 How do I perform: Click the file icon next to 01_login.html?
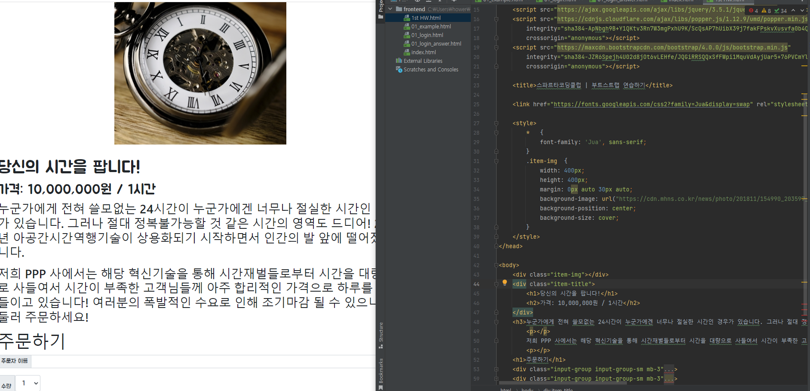tap(407, 35)
